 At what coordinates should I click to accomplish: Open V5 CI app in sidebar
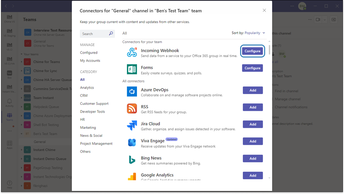[9, 47]
